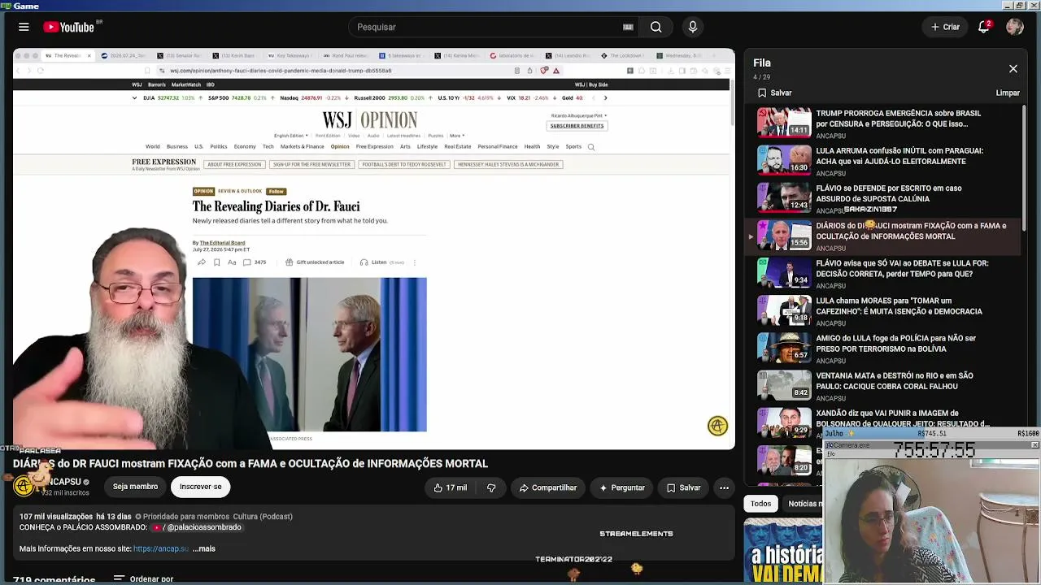Save the video using Salvar below player
The width and height of the screenshot is (1041, 585).
[683, 487]
